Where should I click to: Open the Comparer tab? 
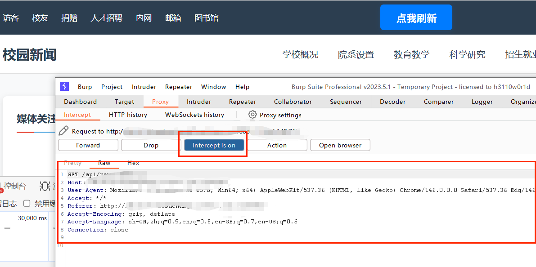439,102
